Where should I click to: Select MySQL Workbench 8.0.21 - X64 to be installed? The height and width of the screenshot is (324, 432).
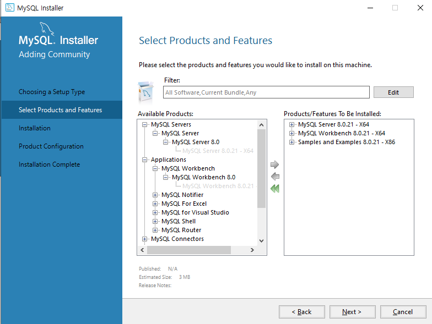342,133
